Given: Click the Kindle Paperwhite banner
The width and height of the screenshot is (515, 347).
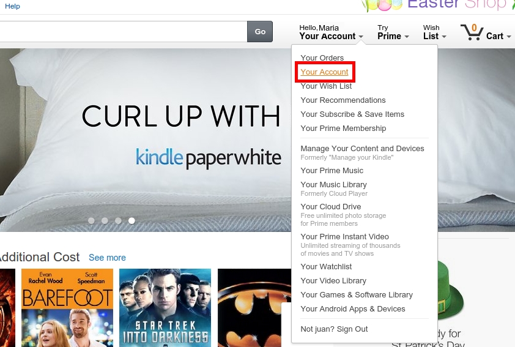Looking at the screenshot, I should coord(145,140).
